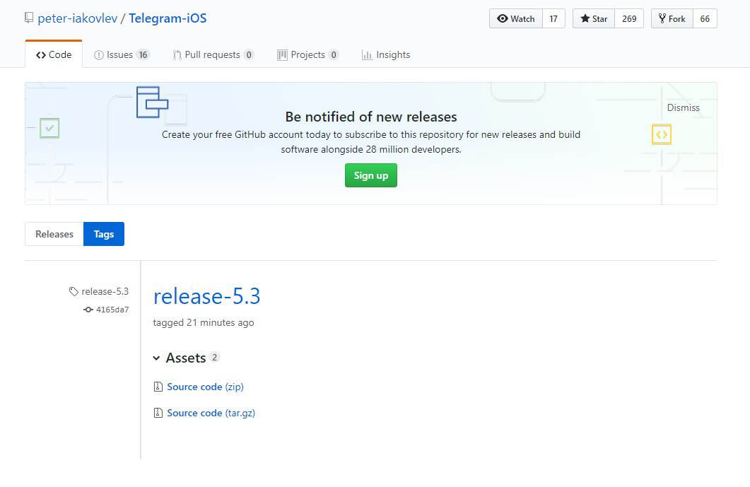Click the commit icon beside 4165da7
Viewport: 750px width, 487px height.
[x=88, y=310]
